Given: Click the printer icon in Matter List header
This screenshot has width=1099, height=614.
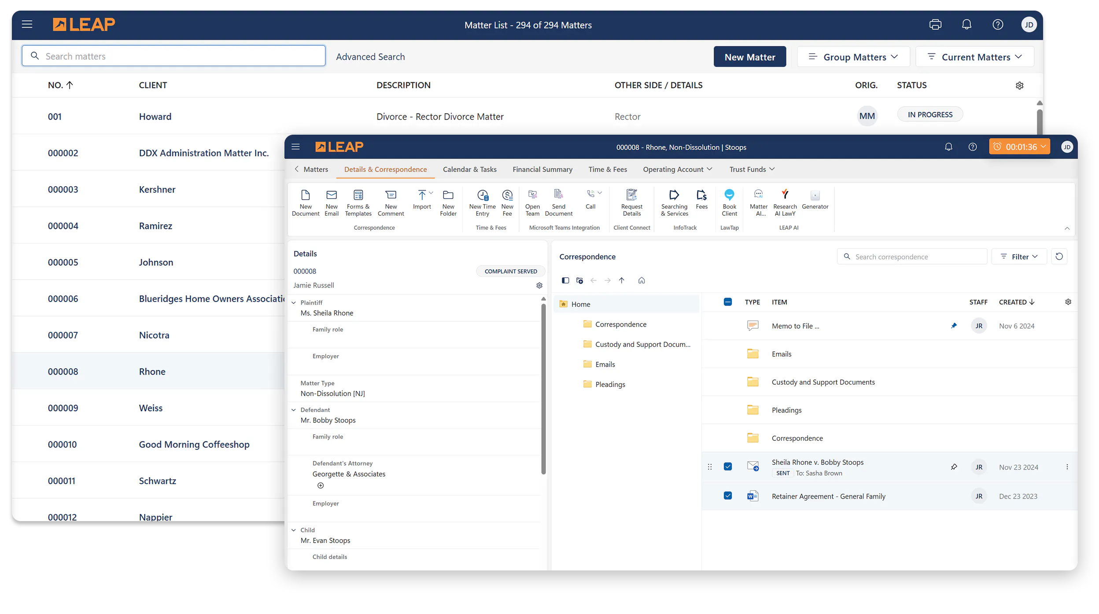Looking at the screenshot, I should click(x=935, y=25).
